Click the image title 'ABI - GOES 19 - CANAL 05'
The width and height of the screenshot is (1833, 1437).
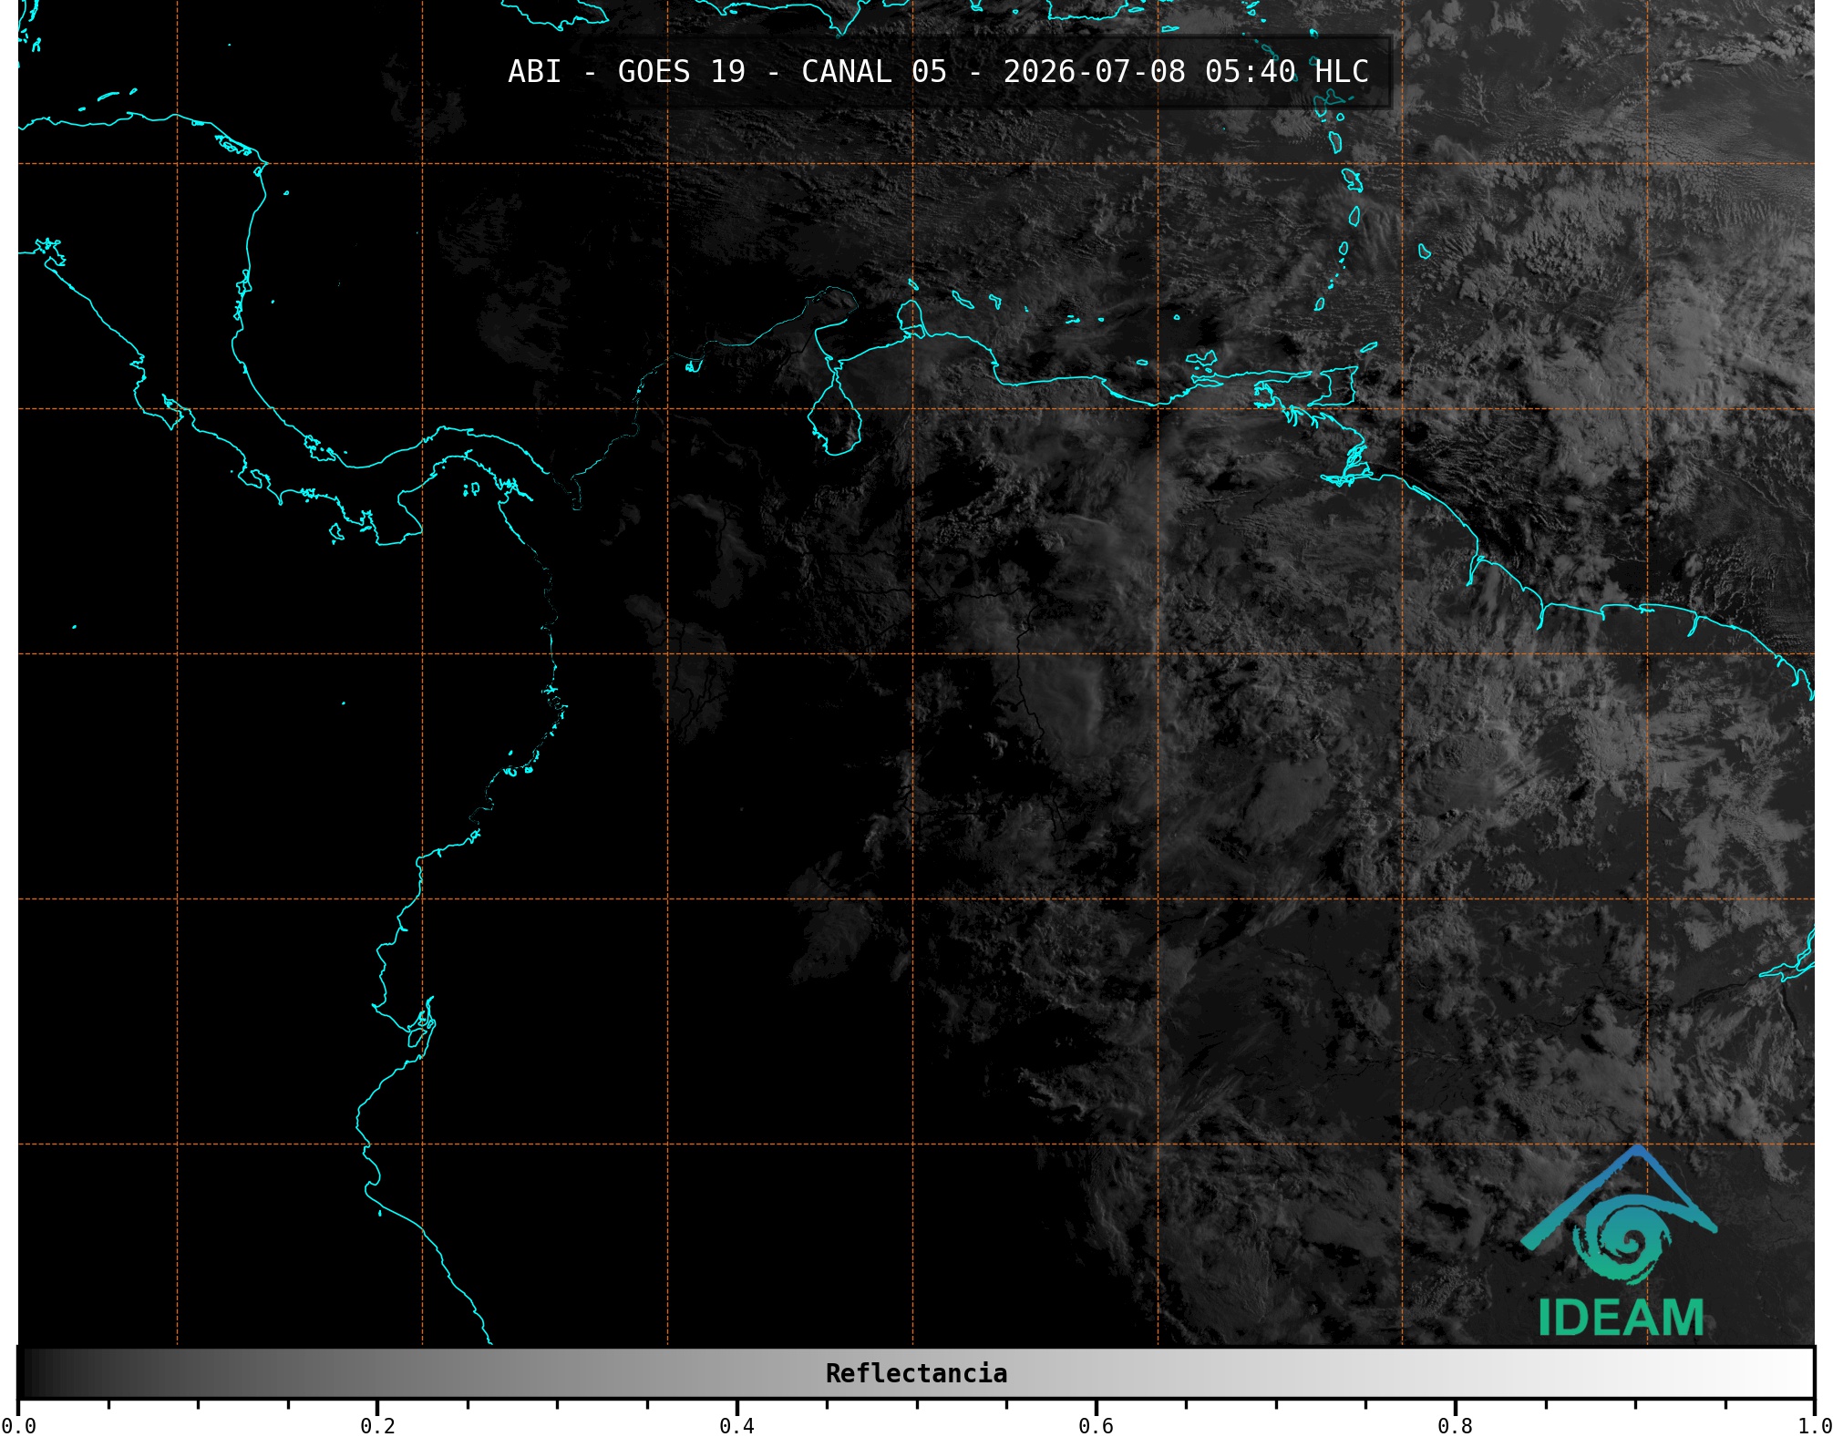pos(727,72)
